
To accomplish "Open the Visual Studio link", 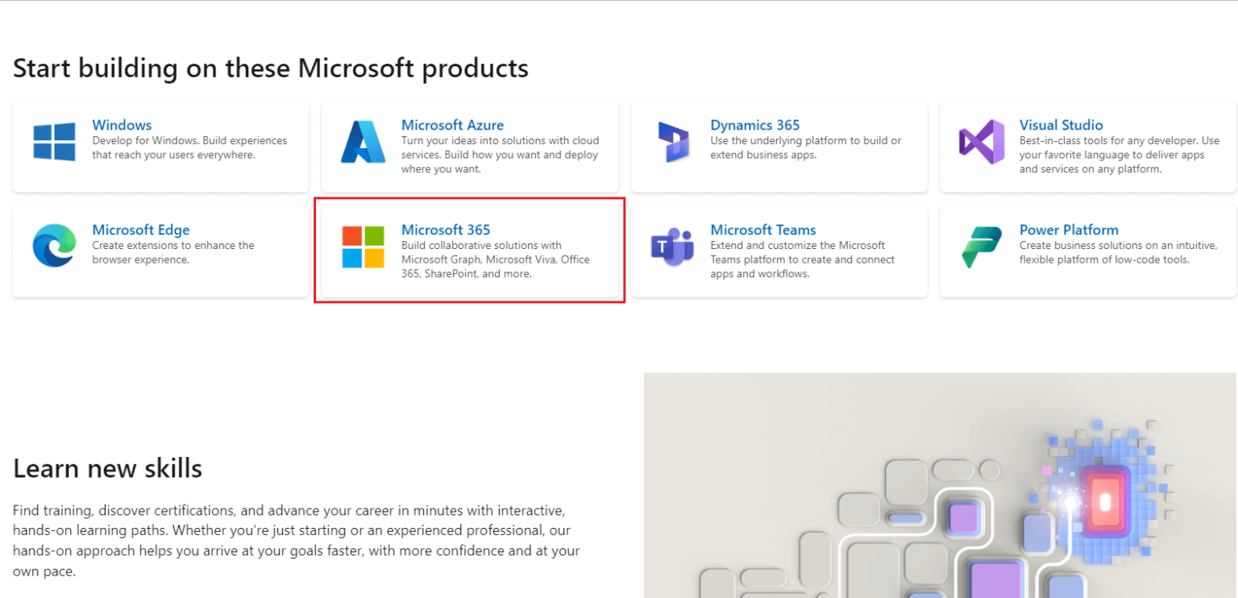I will [1061, 125].
